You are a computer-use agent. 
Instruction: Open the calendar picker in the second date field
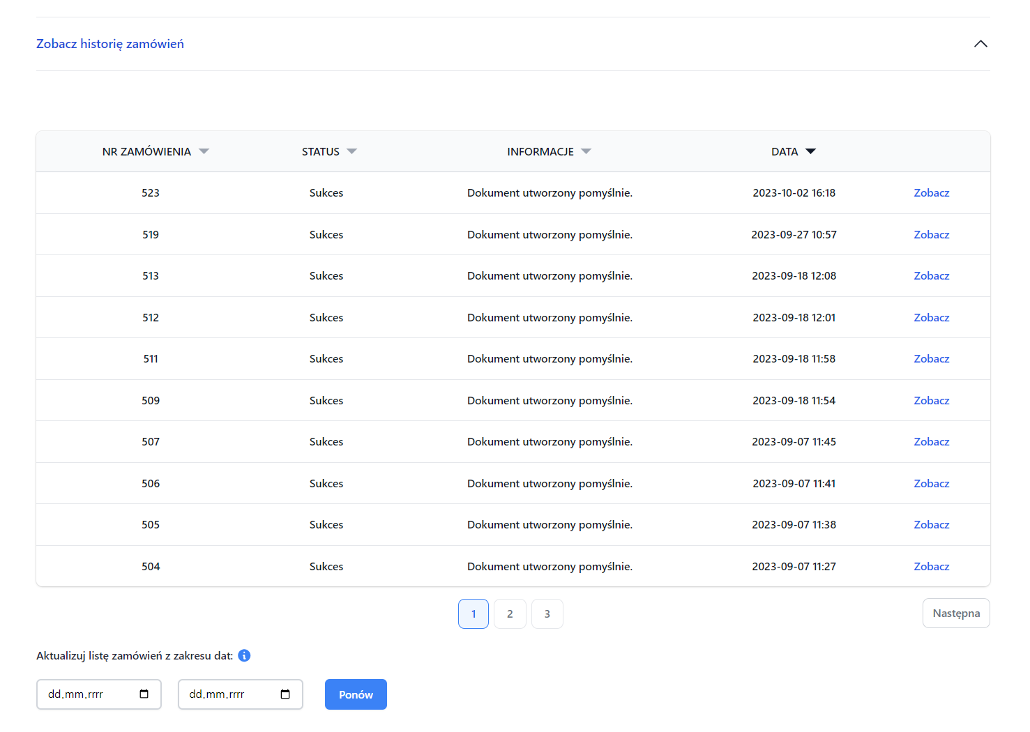[x=285, y=694]
